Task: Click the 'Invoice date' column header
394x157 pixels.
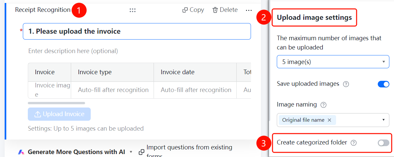Action: click(195, 72)
